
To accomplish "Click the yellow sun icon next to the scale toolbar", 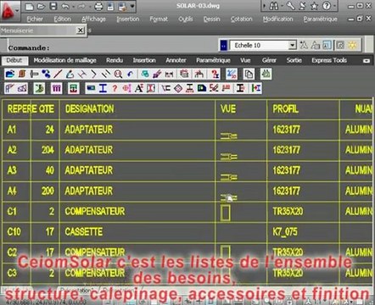I will (352, 45).
